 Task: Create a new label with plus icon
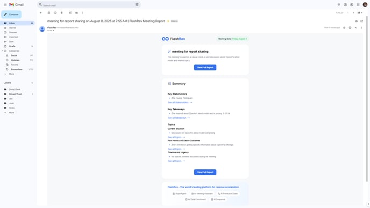click(32, 83)
